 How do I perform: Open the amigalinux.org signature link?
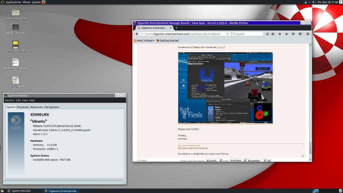point(189,145)
